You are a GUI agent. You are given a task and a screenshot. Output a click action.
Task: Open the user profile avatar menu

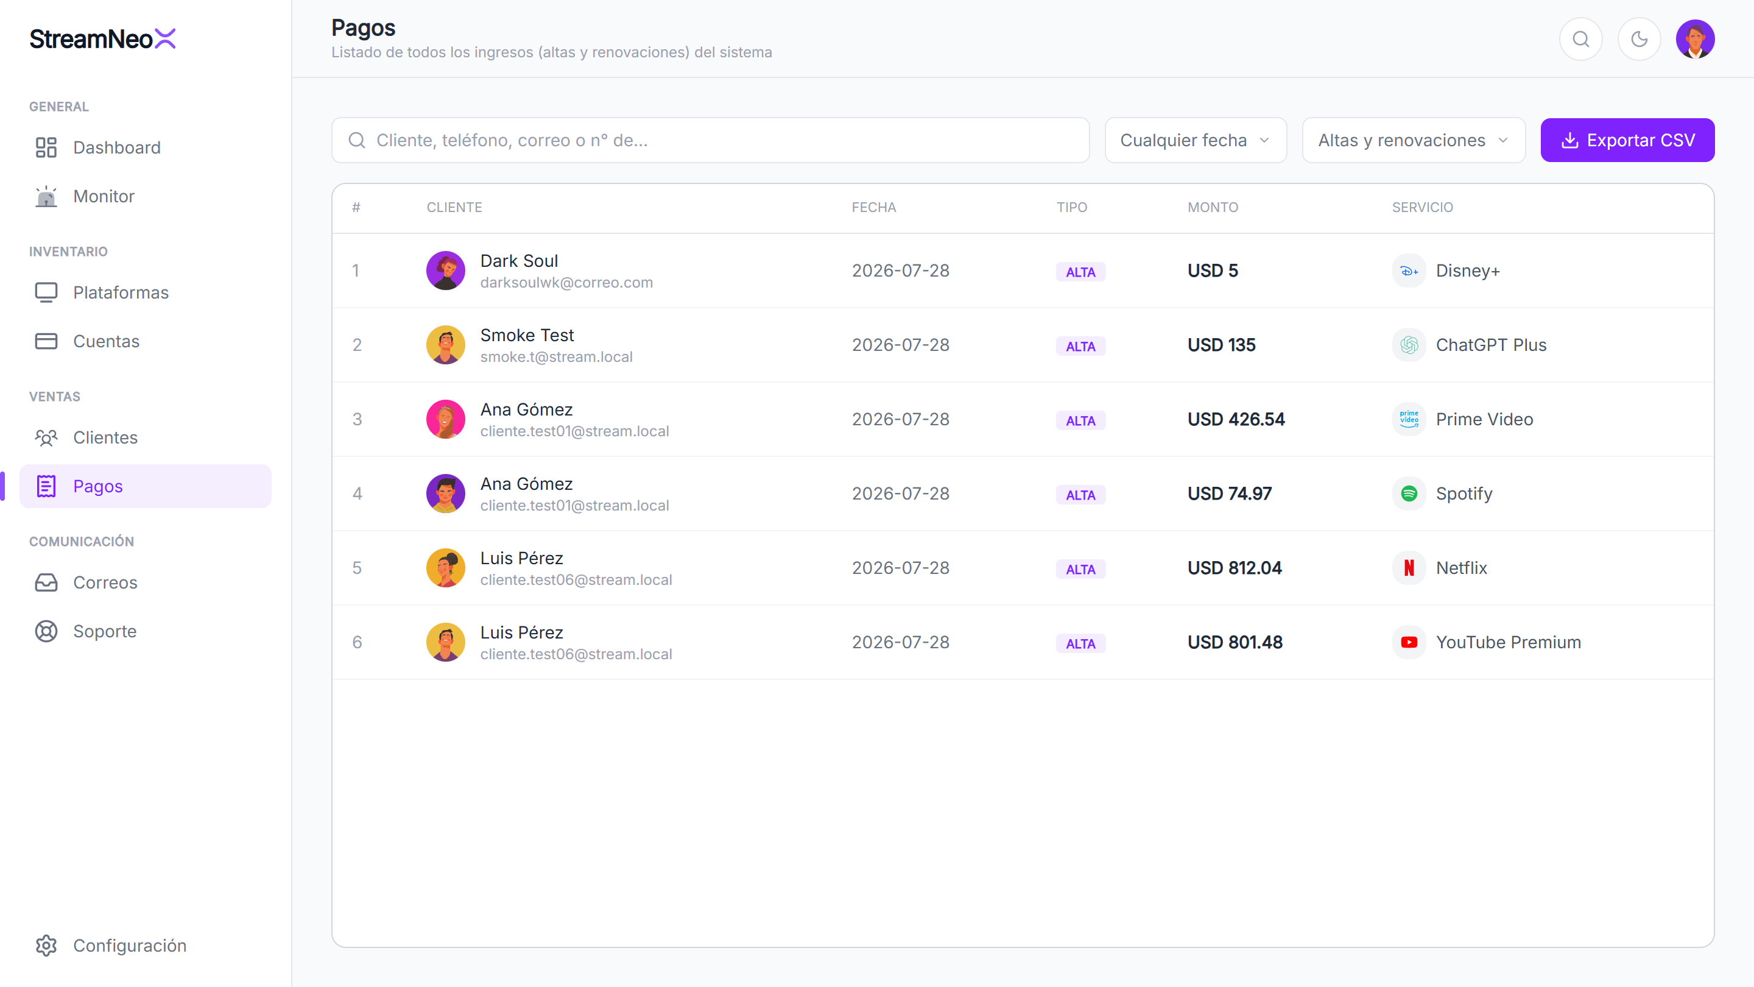[1695, 40]
